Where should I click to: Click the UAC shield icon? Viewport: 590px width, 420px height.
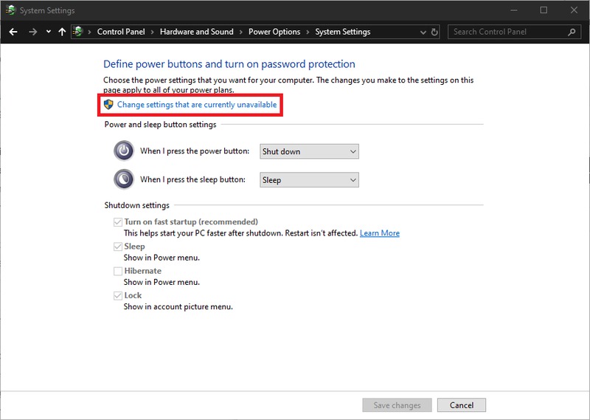click(108, 105)
